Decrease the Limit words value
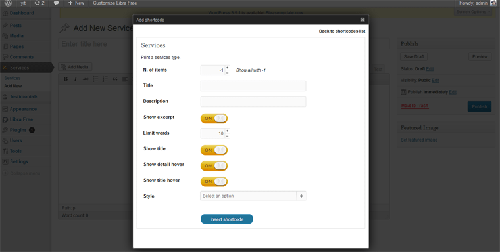This screenshot has height=252, width=500. tap(227, 136)
